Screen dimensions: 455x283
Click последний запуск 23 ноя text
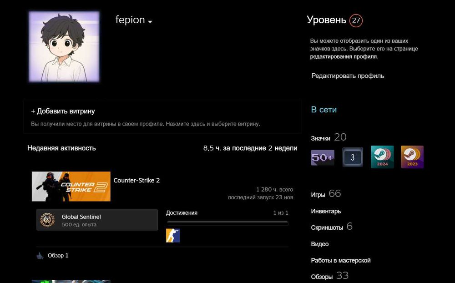pos(261,197)
